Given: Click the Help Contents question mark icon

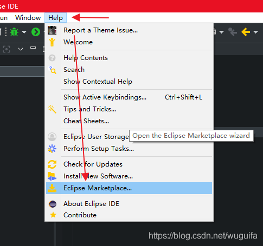Looking at the screenshot, I should 52,58.
